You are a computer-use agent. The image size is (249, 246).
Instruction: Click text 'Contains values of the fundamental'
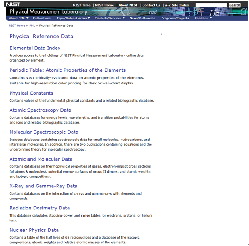pyautogui.click(x=38, y=100)
